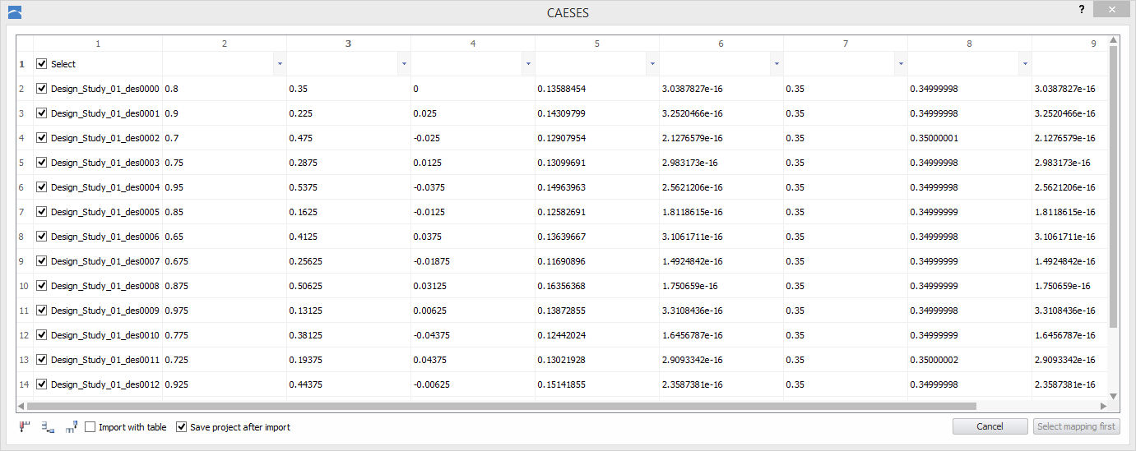Select cell Design_Study_01_des0001 name
1136x451 pixels.
(x=98, y=113)
